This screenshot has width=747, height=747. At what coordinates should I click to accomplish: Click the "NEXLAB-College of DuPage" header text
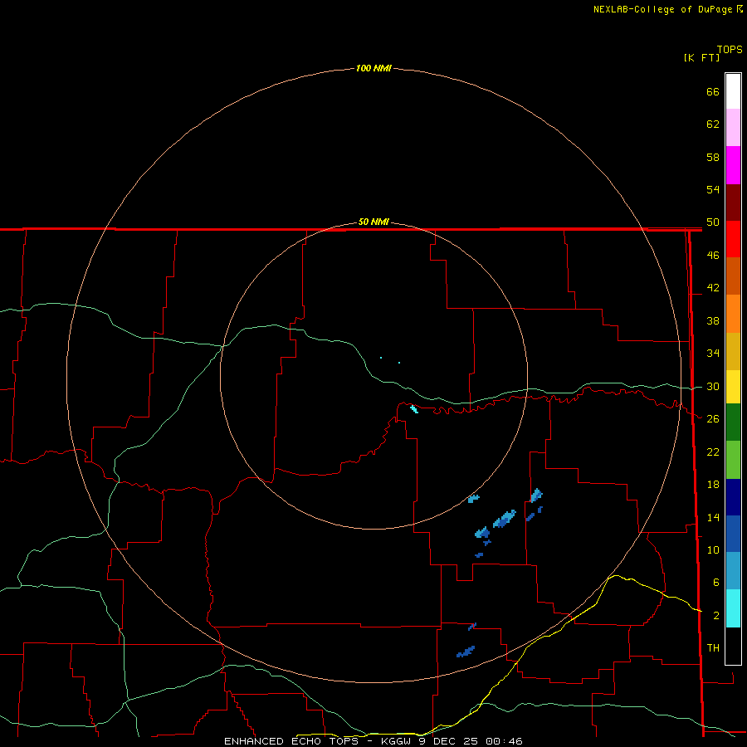[662, 9]
